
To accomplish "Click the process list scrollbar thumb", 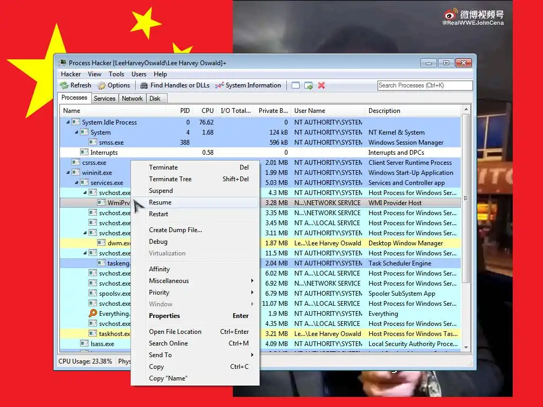I will pos(466,198).
